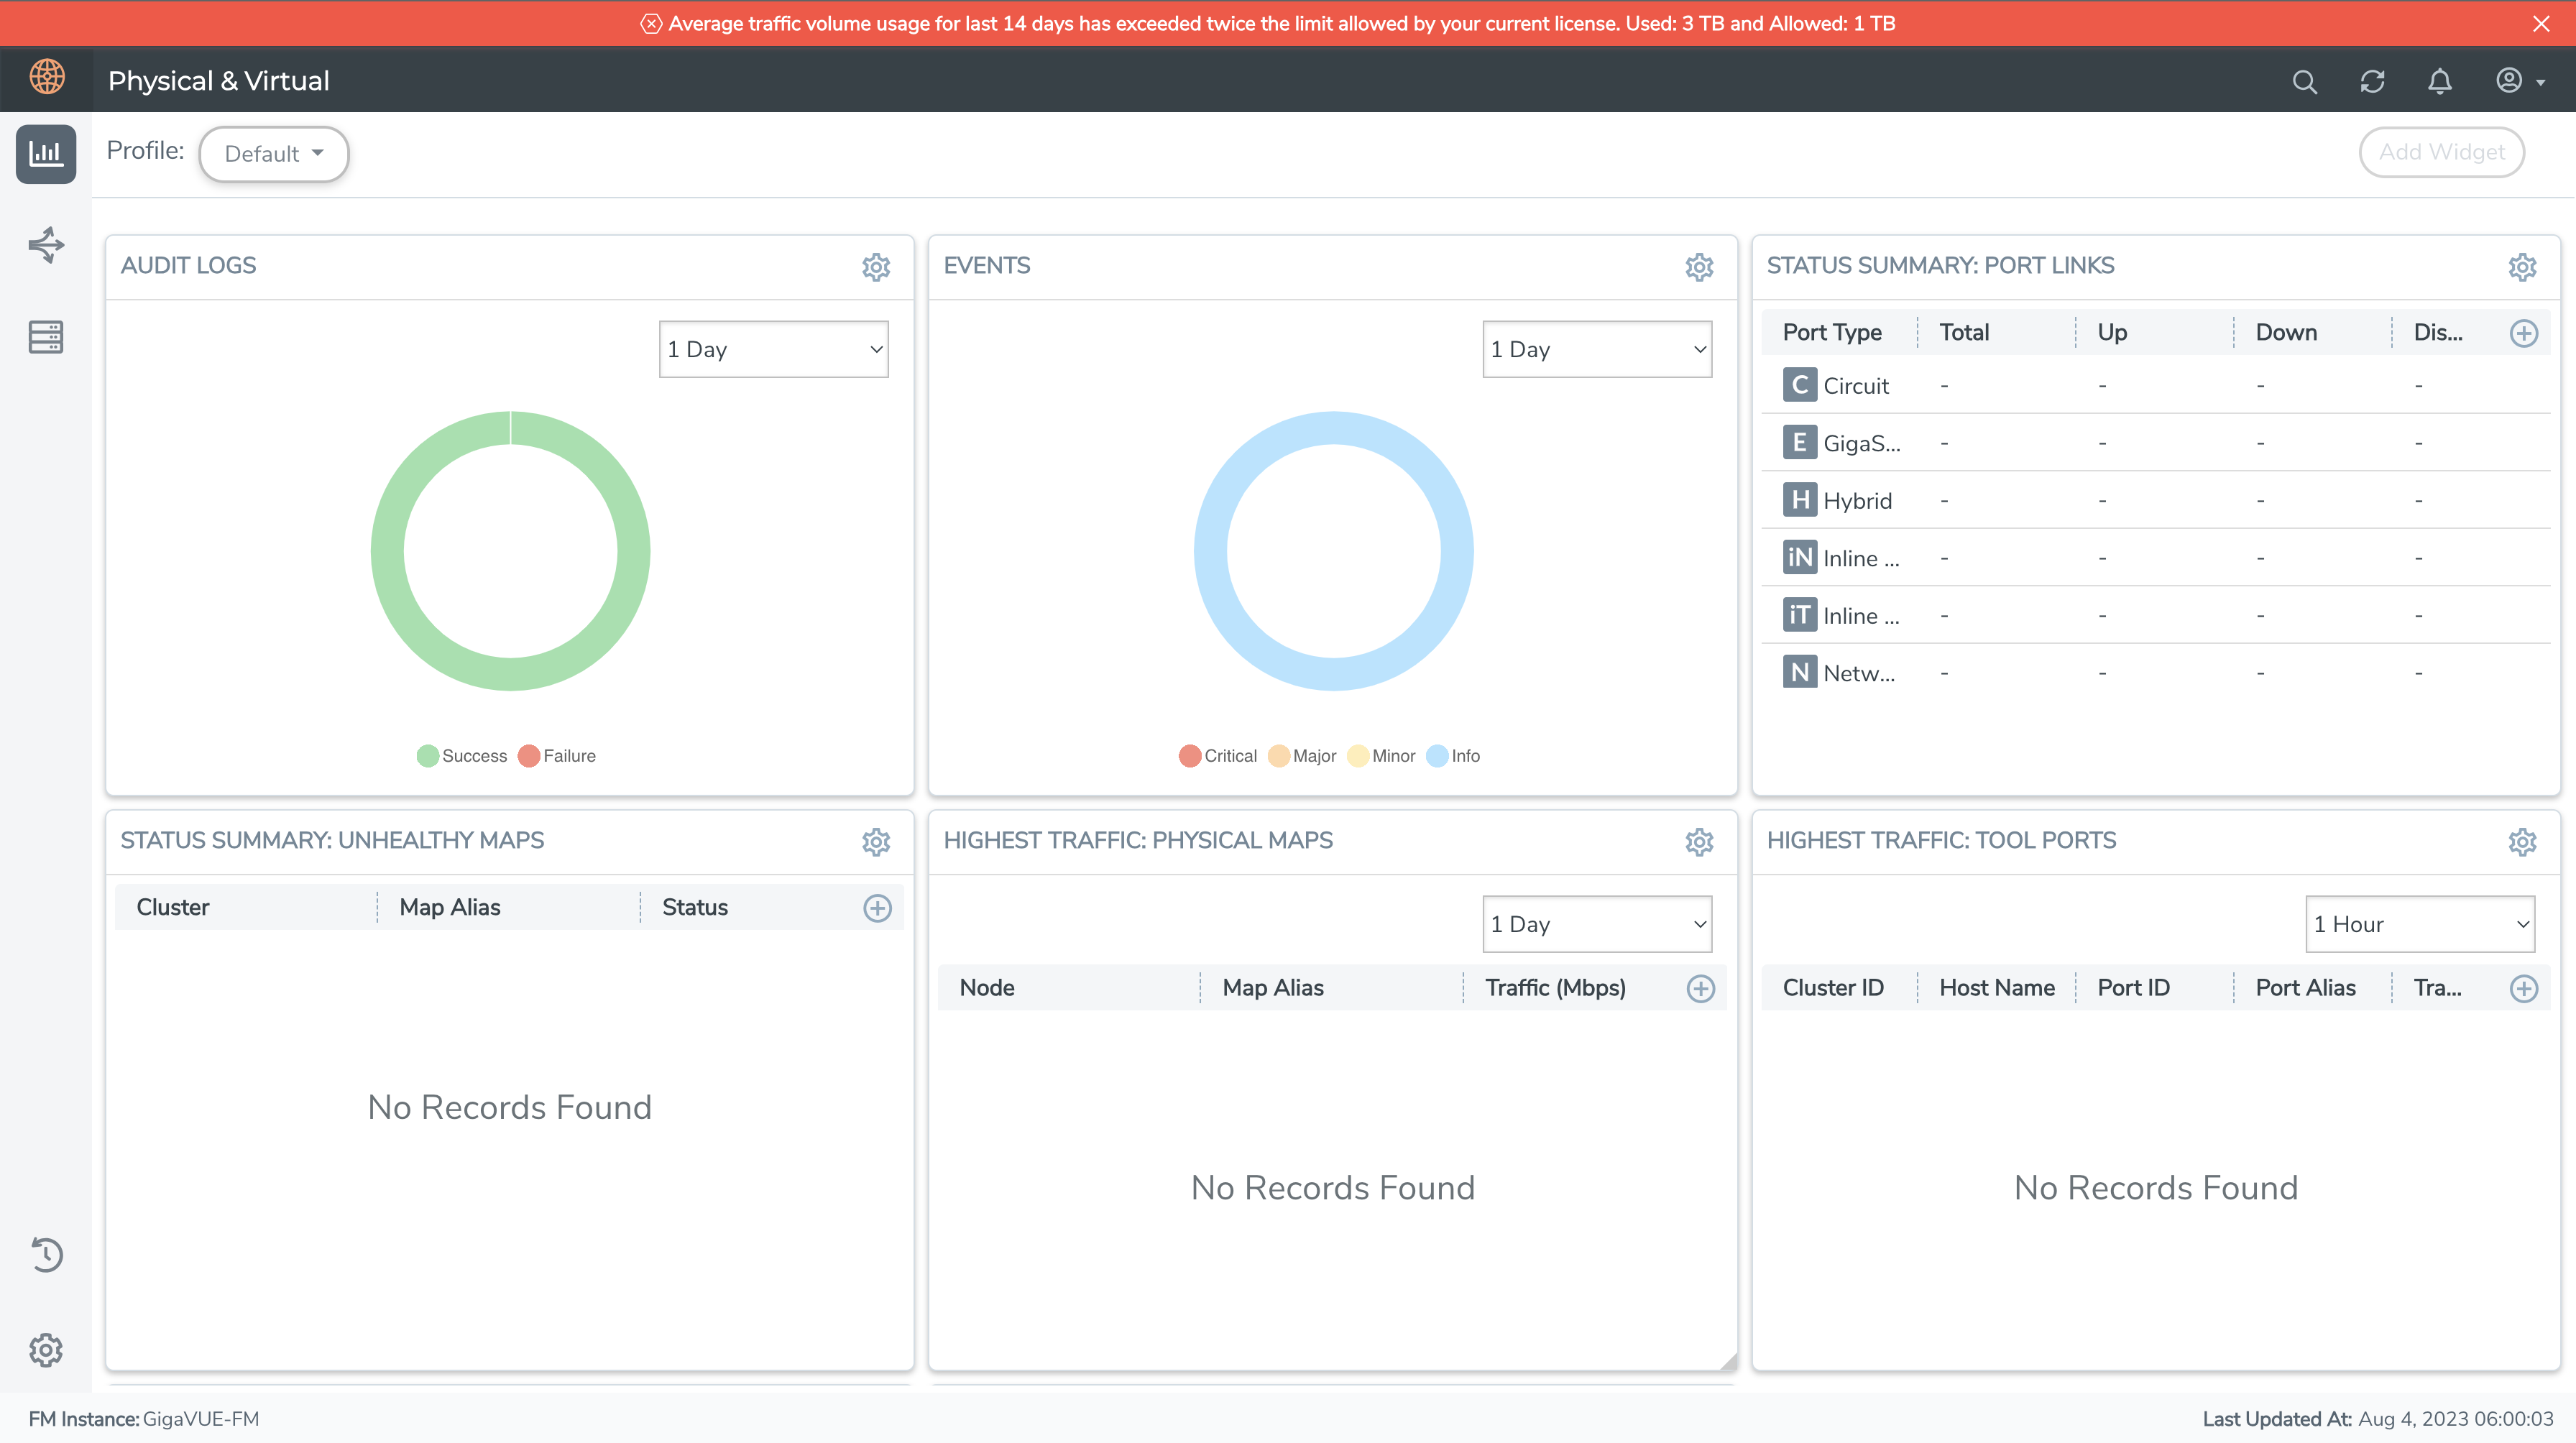
Task: Sort by Node column header
Action: tap(987, 988)
